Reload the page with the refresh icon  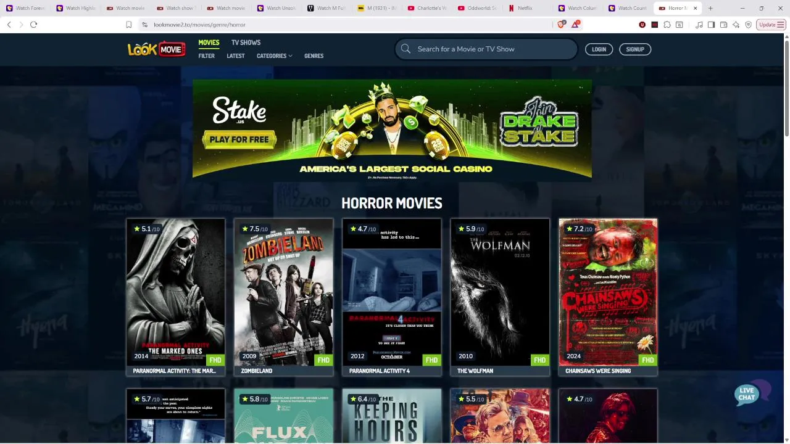33,25
